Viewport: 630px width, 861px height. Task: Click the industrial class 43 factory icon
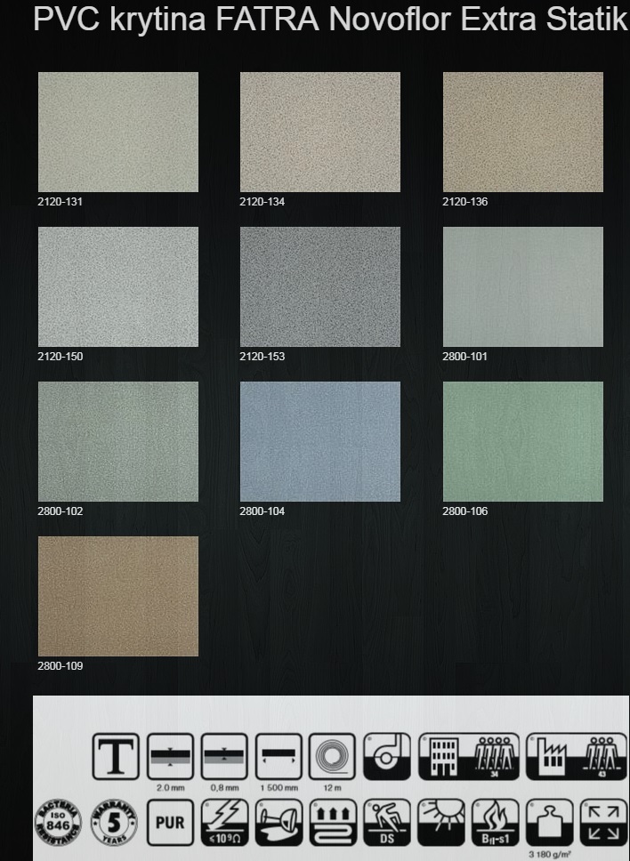(577, 756)
